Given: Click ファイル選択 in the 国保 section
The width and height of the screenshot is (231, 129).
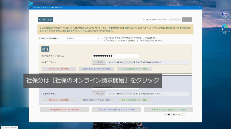Looking at the screenshot, I should [99, 94].
